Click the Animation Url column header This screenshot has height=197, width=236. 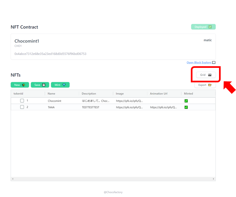[159, 94]
